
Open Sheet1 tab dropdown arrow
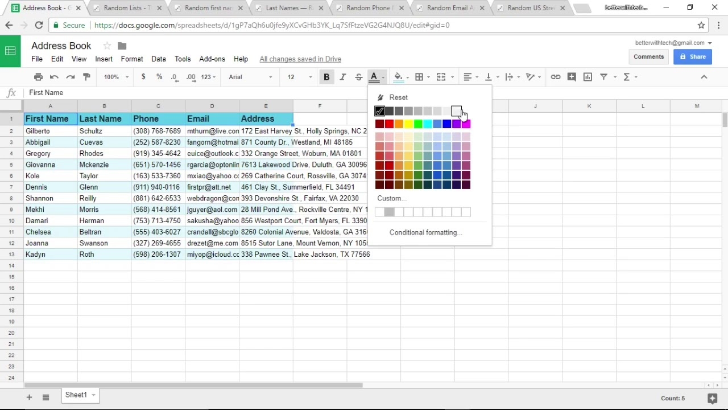pyautogui.click(x=93, y=395)
